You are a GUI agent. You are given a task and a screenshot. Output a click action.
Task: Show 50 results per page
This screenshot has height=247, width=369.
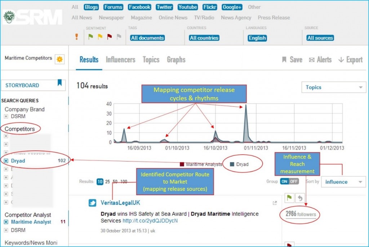coord(115,181)
